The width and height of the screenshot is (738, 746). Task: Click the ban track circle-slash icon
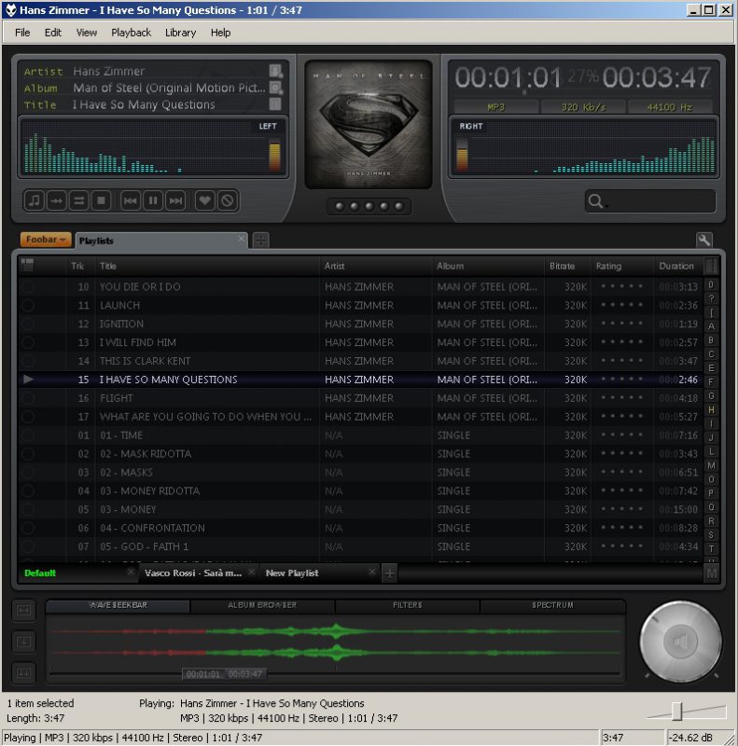[x=227, y=200]
